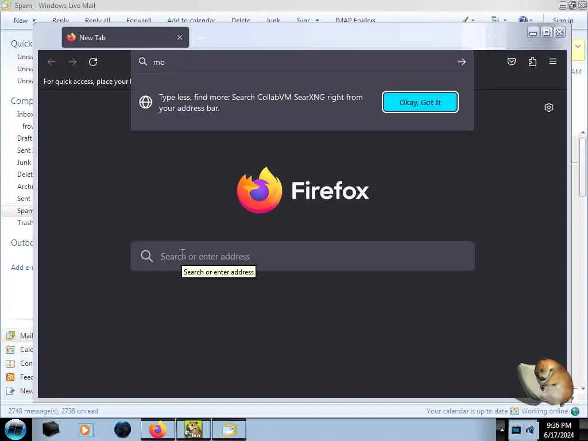Open the media player taskbar icon
The width and height of the screenshot is (588, 441).
pos(85,430)
